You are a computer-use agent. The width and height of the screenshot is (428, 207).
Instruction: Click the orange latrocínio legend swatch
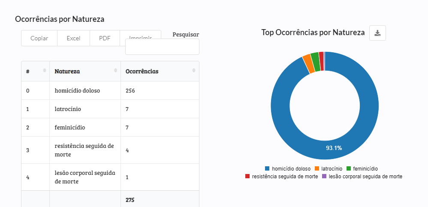(x=317, y=169)
